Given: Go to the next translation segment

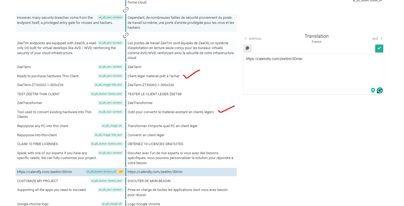Looking at the screenshot, I should [377, 39].
